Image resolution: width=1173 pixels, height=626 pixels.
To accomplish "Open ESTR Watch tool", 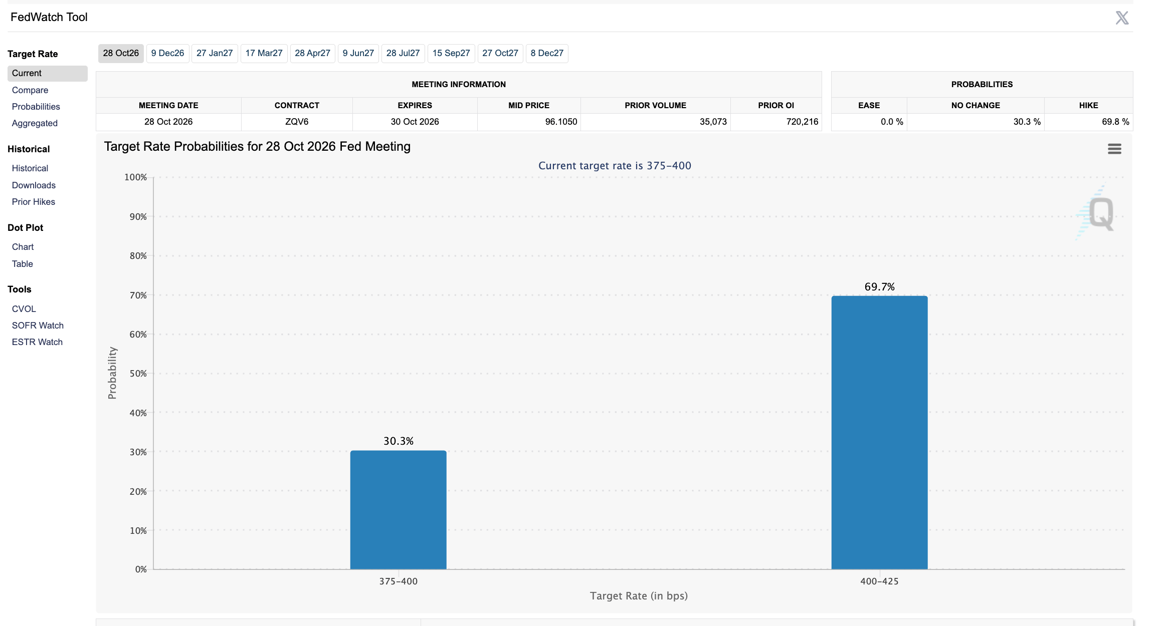I will pyautogui.click(x=37, y=342).
